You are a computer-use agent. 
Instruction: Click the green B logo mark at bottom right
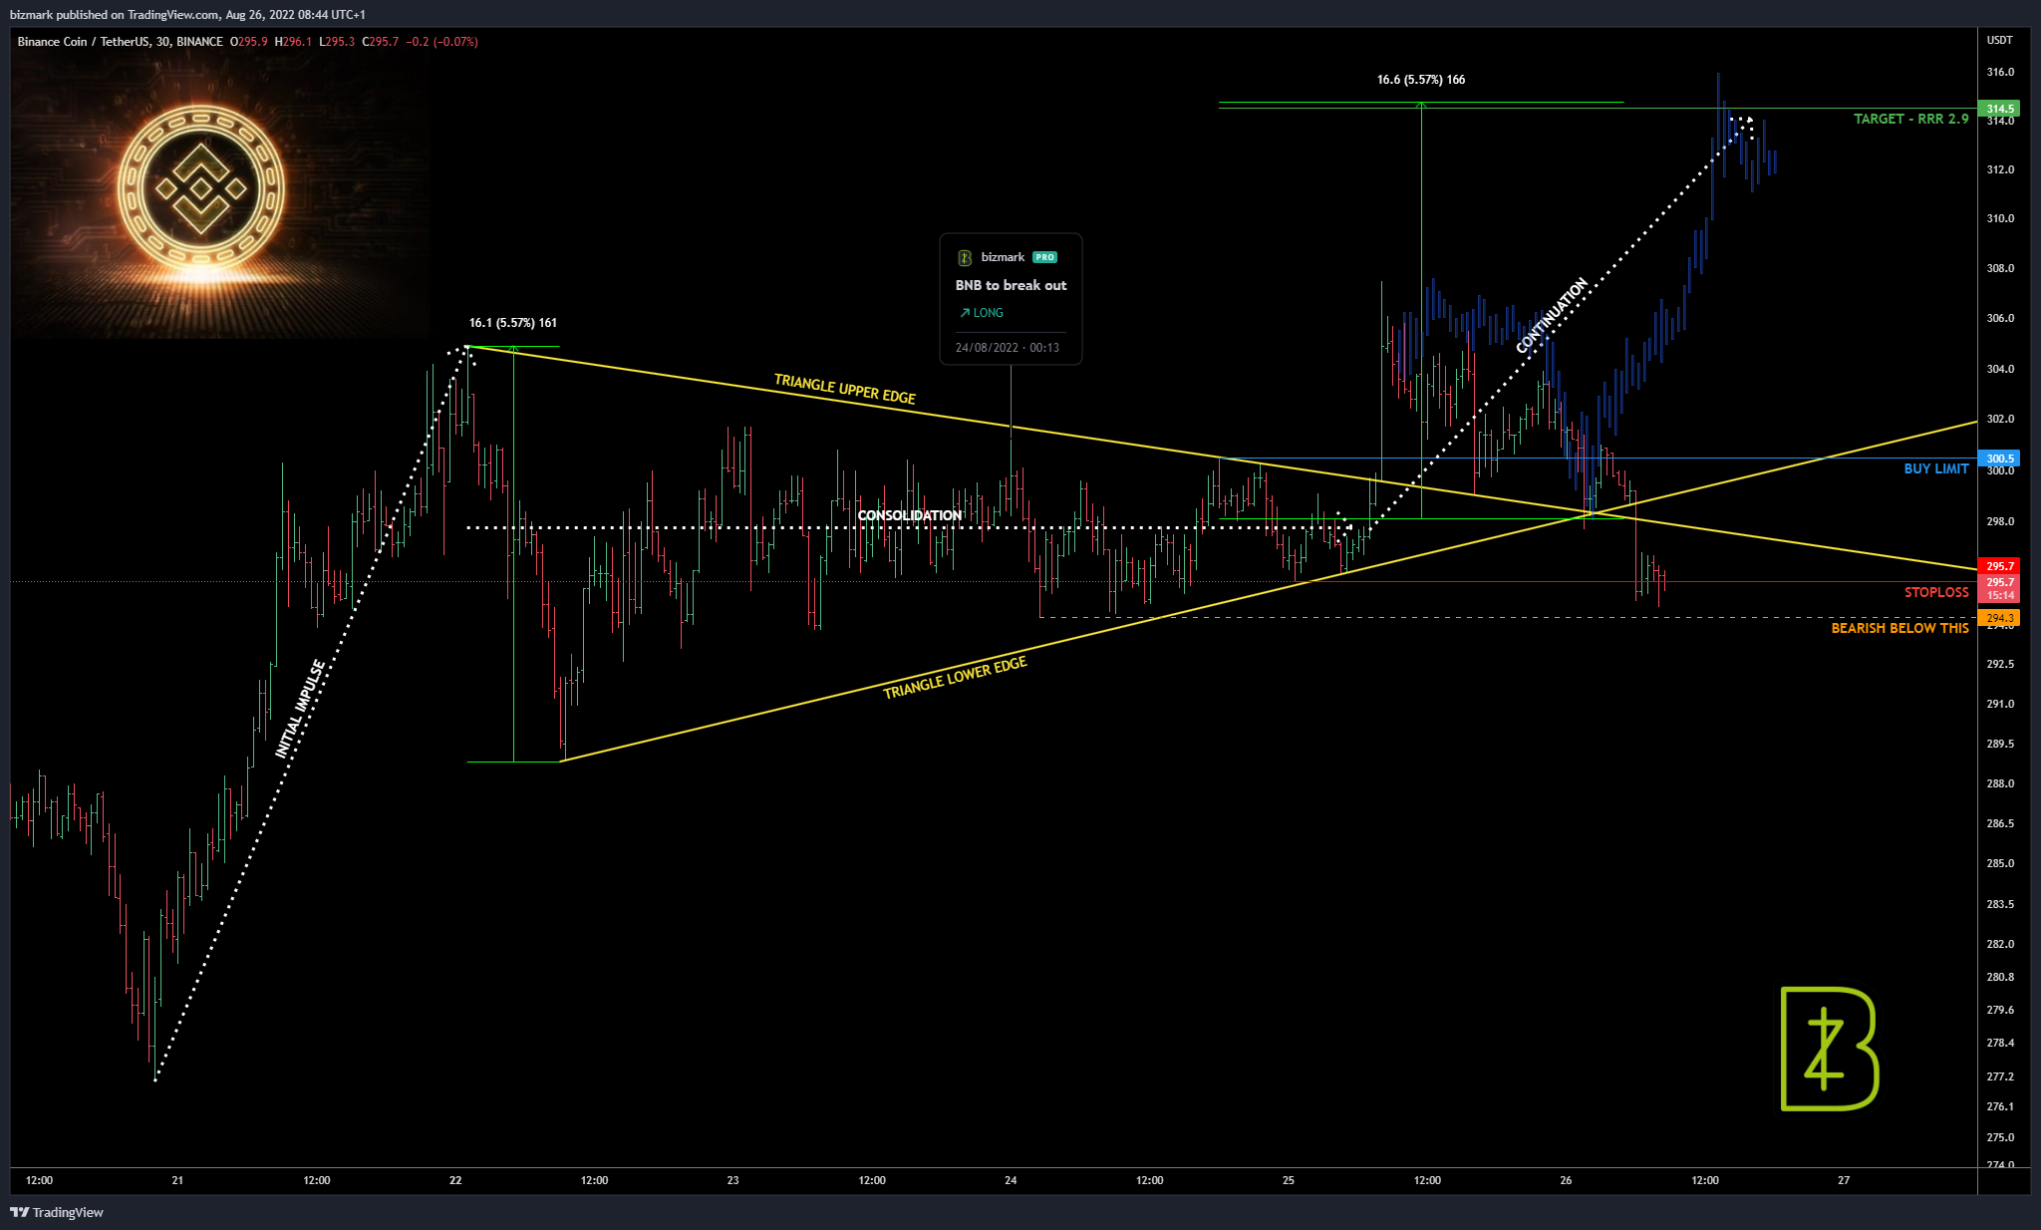click(1829, 1049)
